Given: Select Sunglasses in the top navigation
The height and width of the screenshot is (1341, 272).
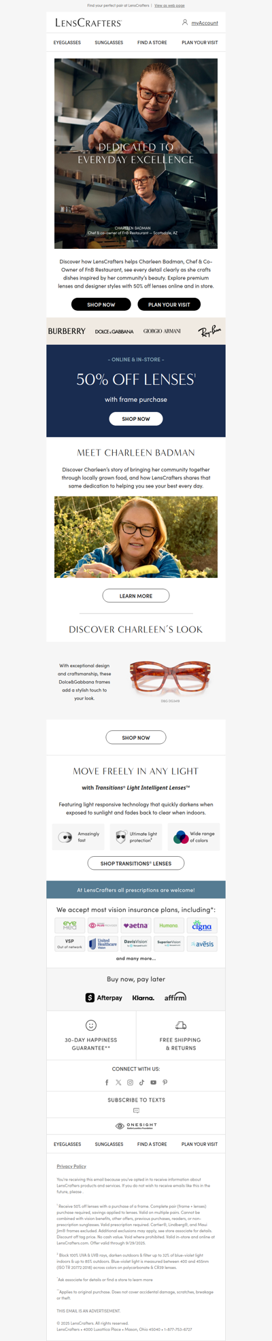Looking at the screenshot, I should (x=109, y=42).
